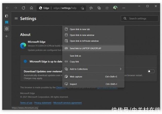Go forward using the forward arrow

[15, 8]
